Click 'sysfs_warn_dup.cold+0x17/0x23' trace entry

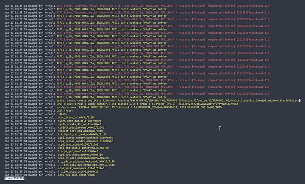(x=80, y=121)
